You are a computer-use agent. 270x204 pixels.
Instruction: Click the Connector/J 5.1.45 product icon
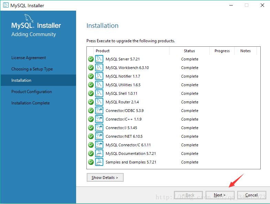pos(99,128)
